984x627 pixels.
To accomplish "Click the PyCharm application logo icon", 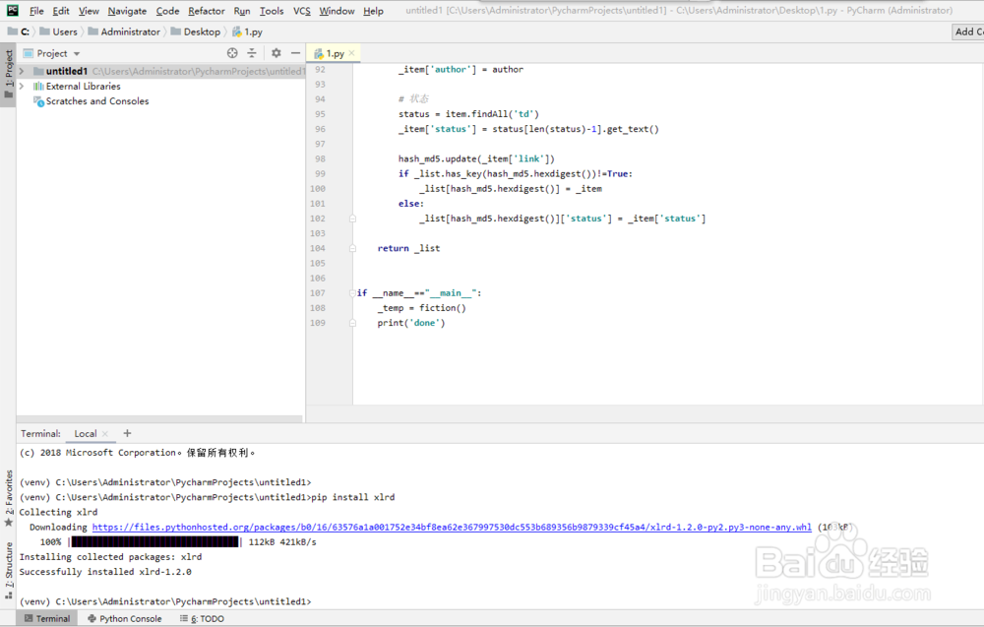I will tap(13, 10).
